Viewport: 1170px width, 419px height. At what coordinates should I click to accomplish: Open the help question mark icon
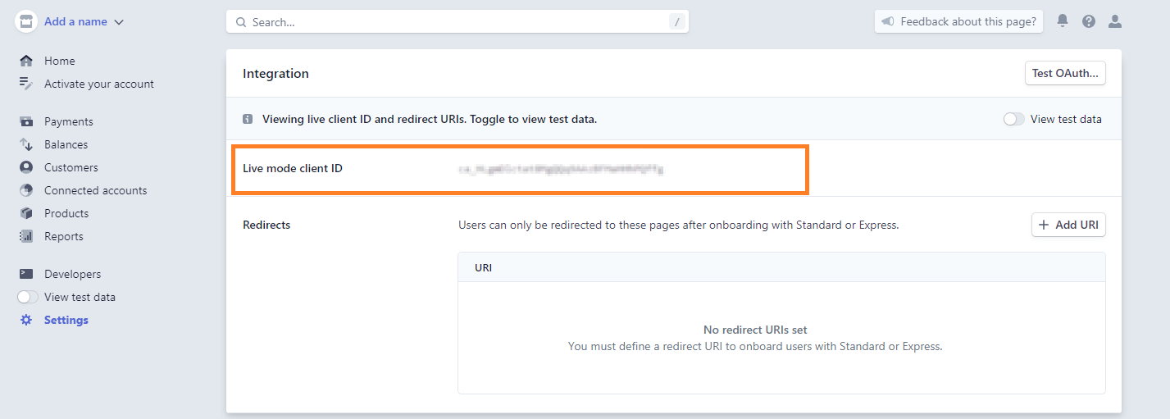tap(1089, 21)
